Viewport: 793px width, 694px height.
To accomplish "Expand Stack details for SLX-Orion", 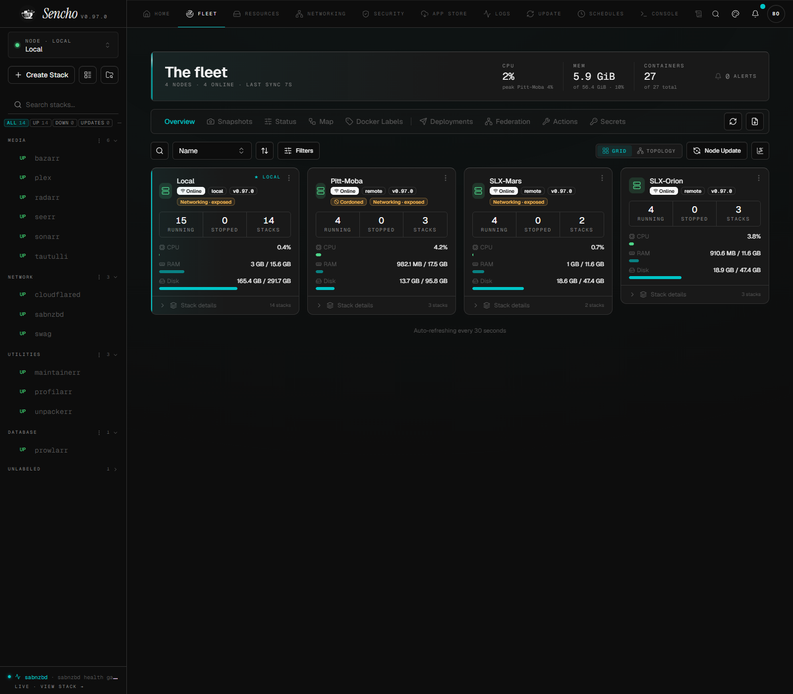I will [x=695, y=294].
